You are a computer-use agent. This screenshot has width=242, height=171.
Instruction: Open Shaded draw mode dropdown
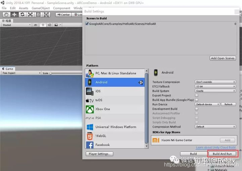16,25
